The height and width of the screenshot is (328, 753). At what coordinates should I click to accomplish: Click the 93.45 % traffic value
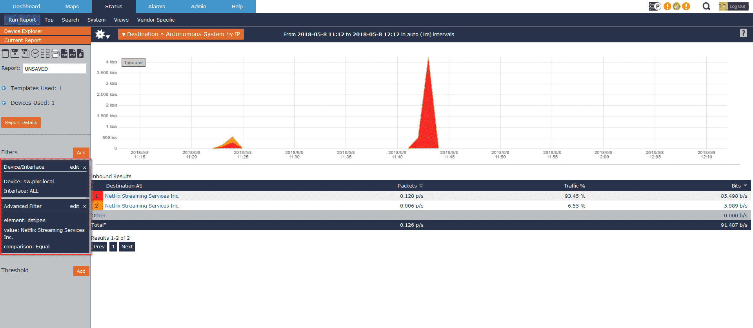pyautogui.click(x=575, y=196)
